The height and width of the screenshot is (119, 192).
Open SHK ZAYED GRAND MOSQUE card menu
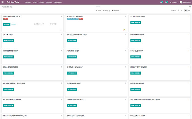189,99
